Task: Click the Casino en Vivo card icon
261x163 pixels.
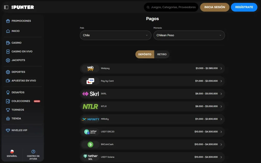Action: [8, 51]
